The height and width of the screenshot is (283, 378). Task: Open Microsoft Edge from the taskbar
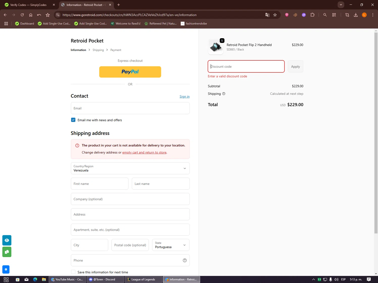[35, 279]
